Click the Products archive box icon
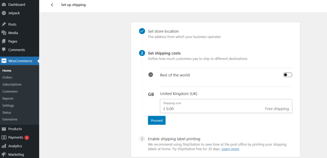This screenshot has height=158, width=327. coord(4,129)
